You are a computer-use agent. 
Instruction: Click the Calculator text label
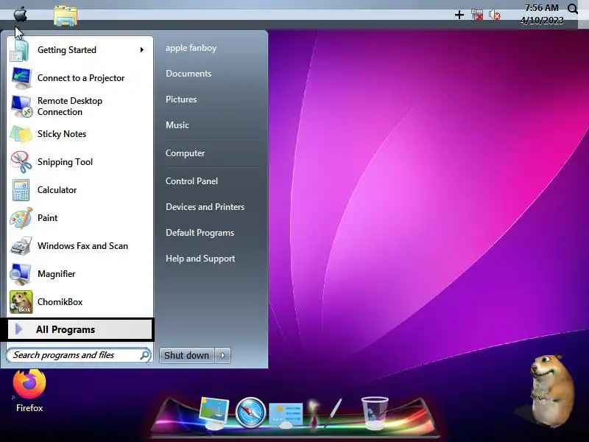[x=57, y=190]
